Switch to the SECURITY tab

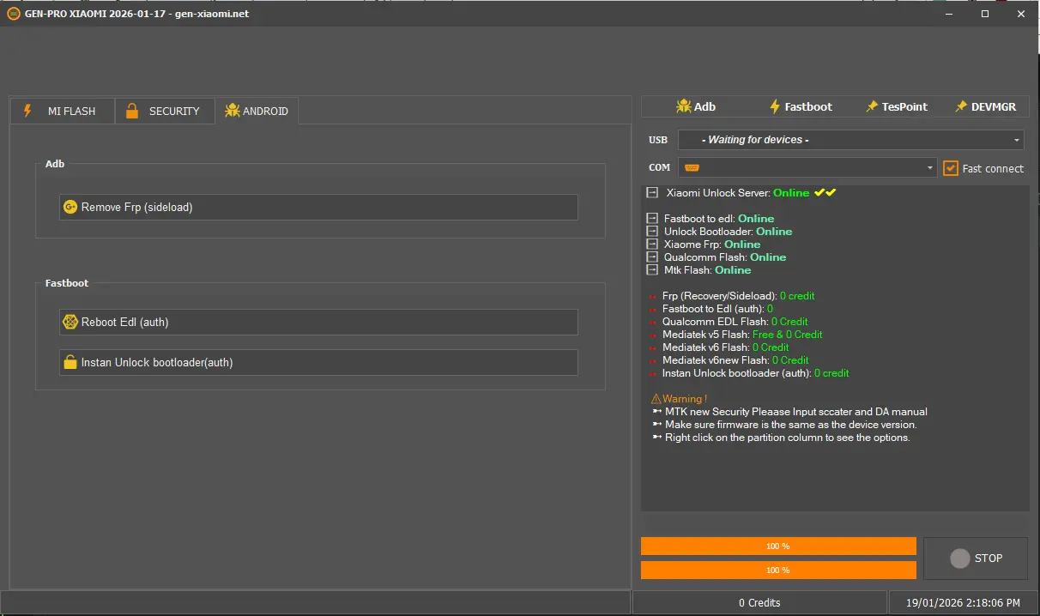tap(164, 111)
